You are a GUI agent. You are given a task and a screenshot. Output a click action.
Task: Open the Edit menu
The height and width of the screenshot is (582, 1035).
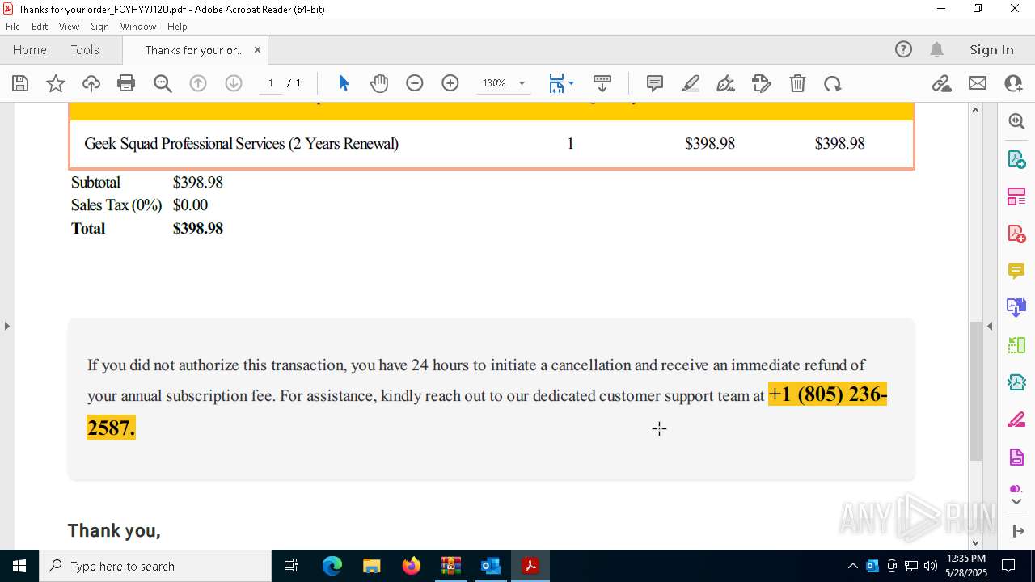[x=40, y=27]
